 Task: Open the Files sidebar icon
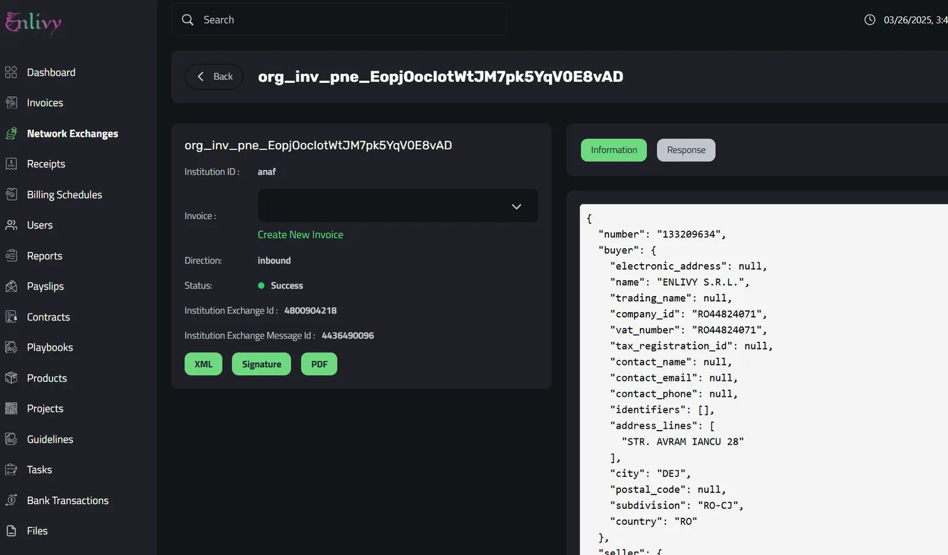click(11, 531)
